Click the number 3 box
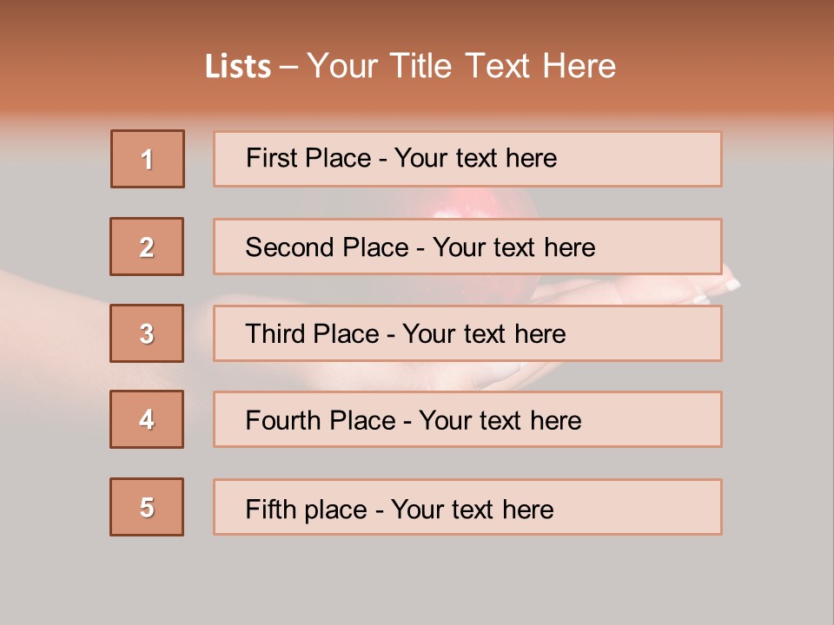This screenshot has width=834, height=625. point(147,333)
